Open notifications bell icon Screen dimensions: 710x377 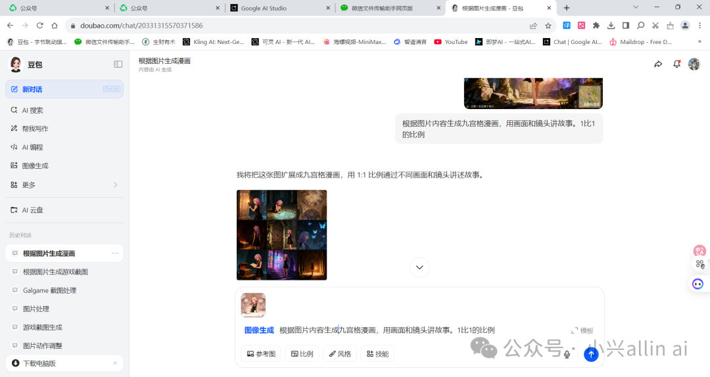pos(676,64)
